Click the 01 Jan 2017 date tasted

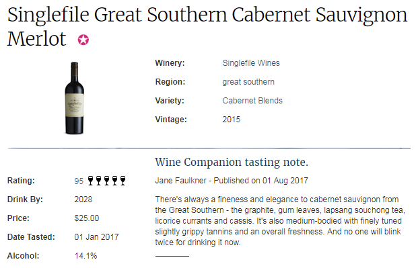coord(96,237)
